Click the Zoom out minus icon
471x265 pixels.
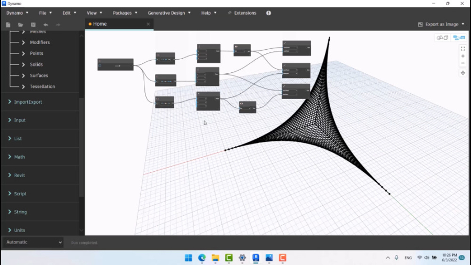point(463,63)
